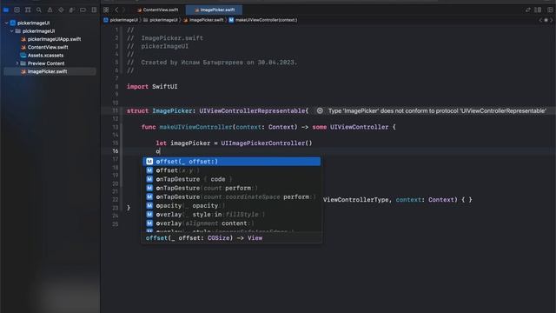This screenshot has height=313, width=556.
Task: Go forward in editor history
Action: 123,10
